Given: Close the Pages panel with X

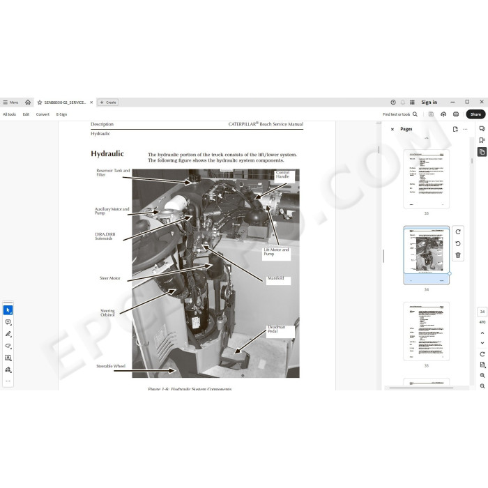Looking at the screenshot, I should point(392,129).
